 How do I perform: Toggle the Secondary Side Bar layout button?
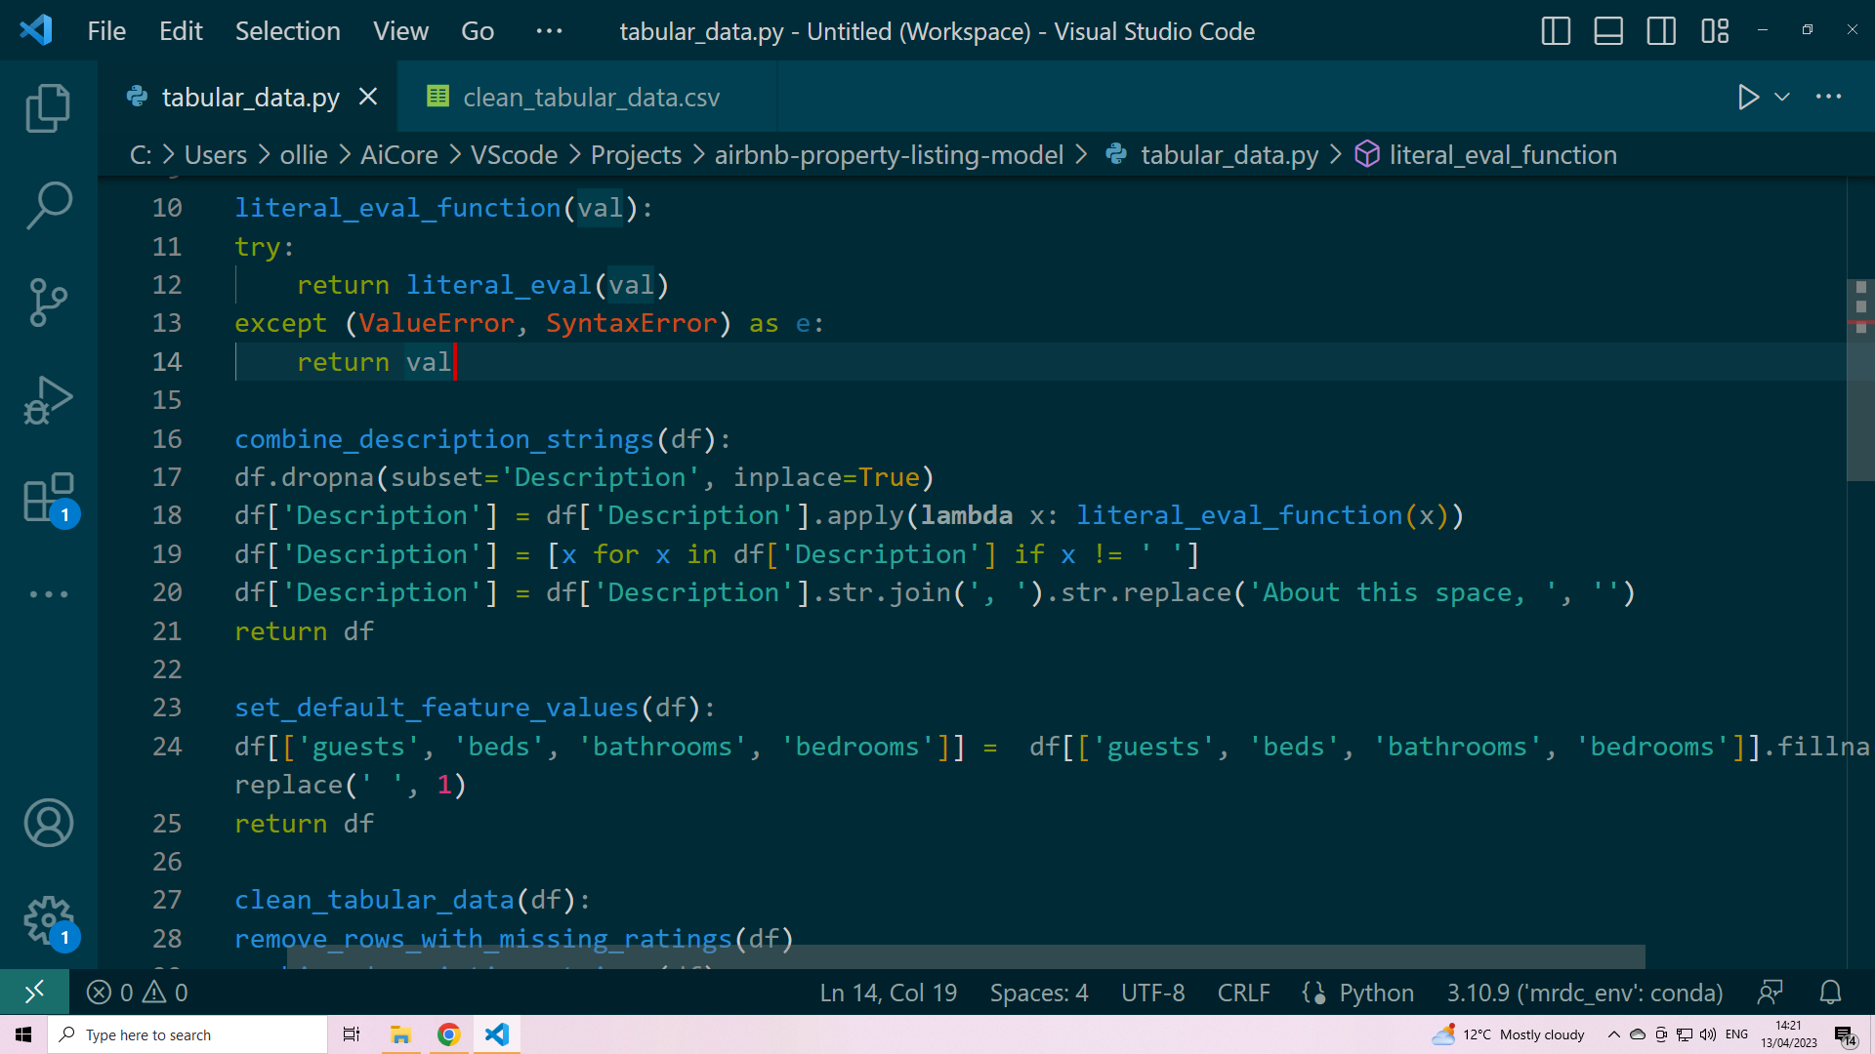pyautogui.click(x=1661, y=31)
